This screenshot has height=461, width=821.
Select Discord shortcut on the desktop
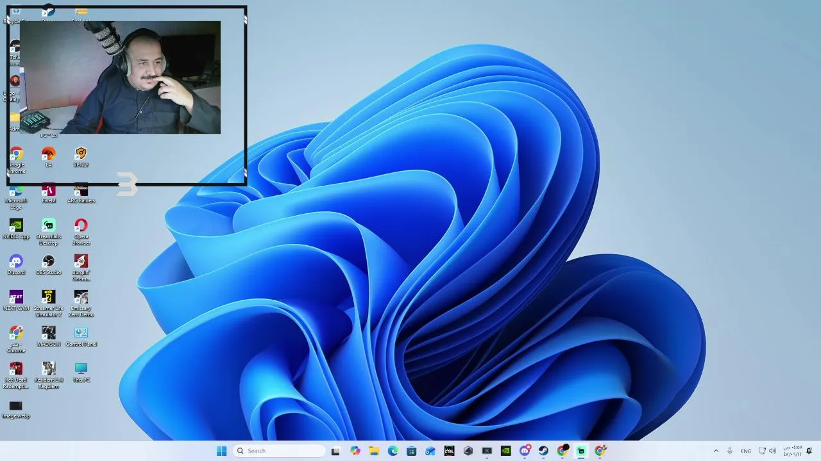pos(16,265)
